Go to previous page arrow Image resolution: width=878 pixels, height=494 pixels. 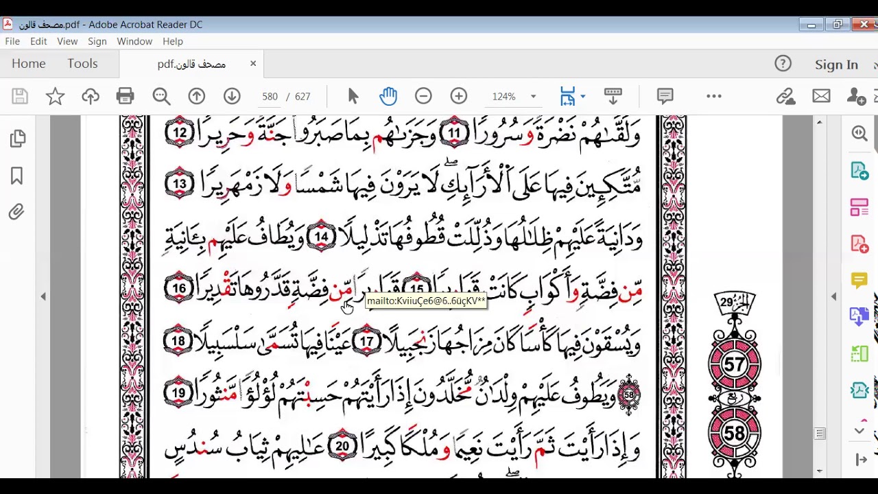(x=197, y=97)
